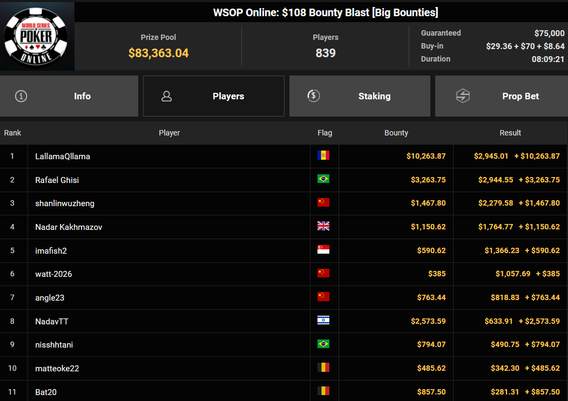Viewport: 568px width, 401px height.
Task: Click the Info tab's circled i icon
Action: (x=21, y=96)
